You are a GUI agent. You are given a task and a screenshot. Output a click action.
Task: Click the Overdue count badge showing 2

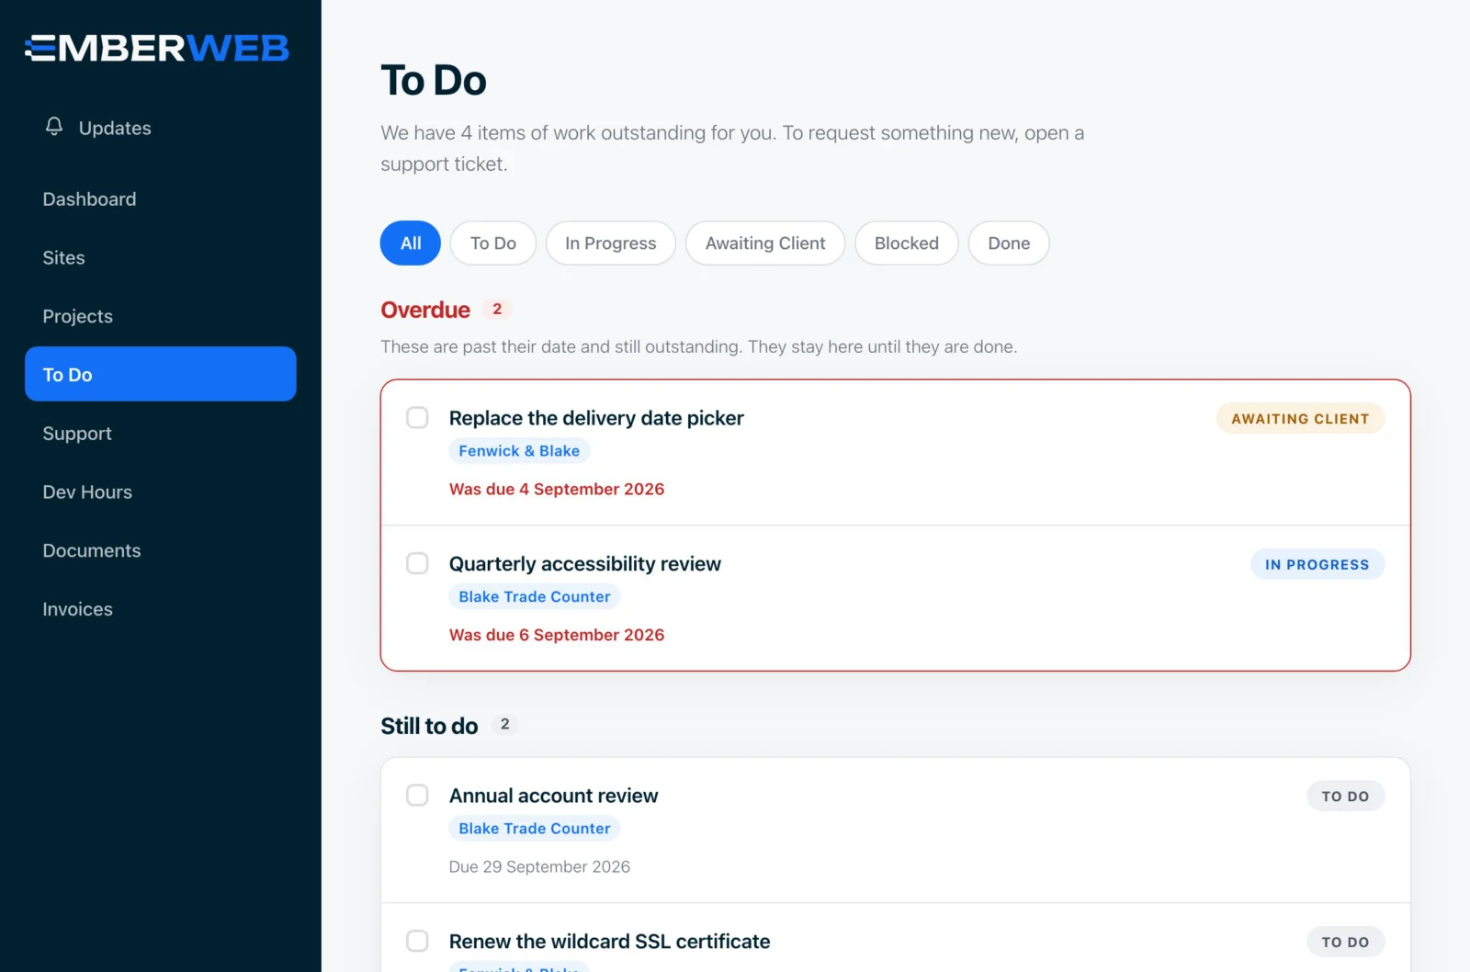(497, 310)
